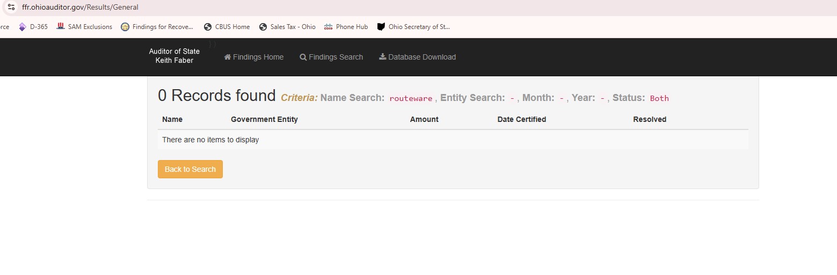
Task: Click the Date Certified column header
Action: (x=521, y=119)
